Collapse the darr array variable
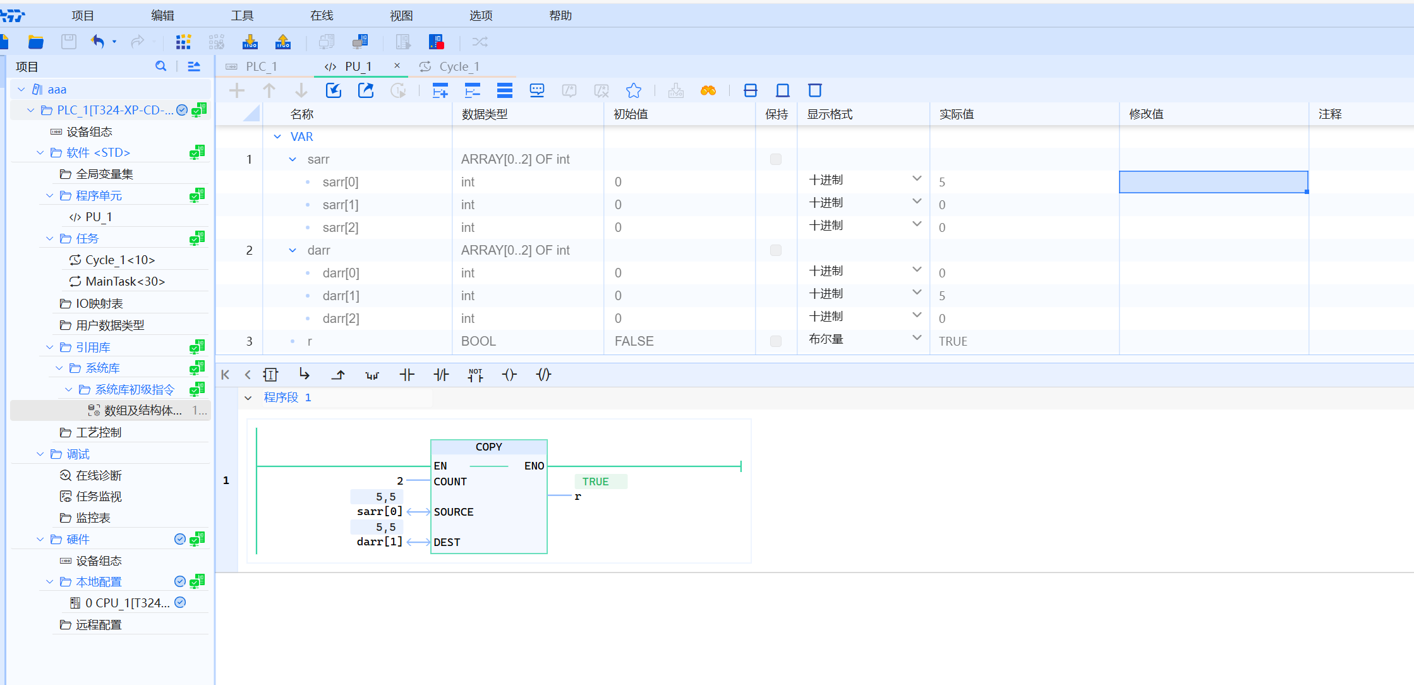Screen dimensions: 1414x685 [x=293, y=250]
